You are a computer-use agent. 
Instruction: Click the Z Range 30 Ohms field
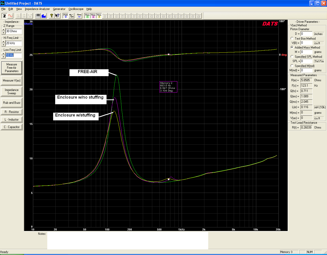[x=14, y=31]
